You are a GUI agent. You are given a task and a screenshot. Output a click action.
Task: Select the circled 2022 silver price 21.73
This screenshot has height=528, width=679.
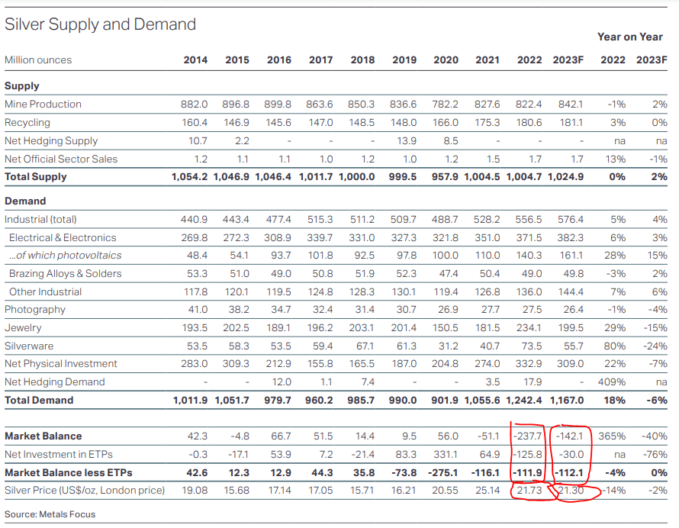click(x=529, y=491)
